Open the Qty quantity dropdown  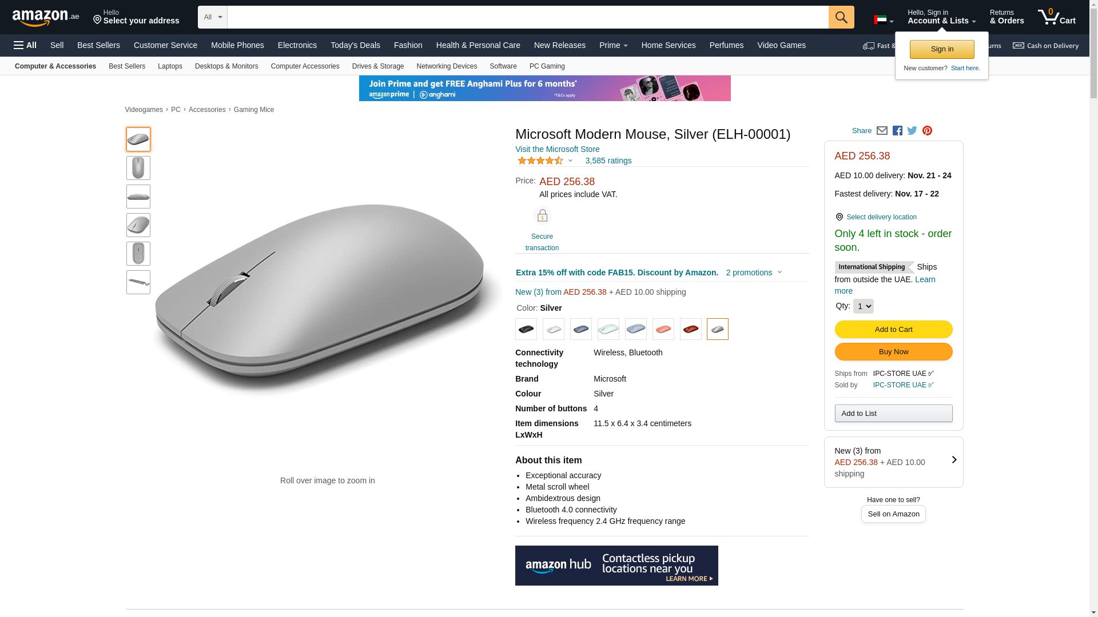coord(863,306)
